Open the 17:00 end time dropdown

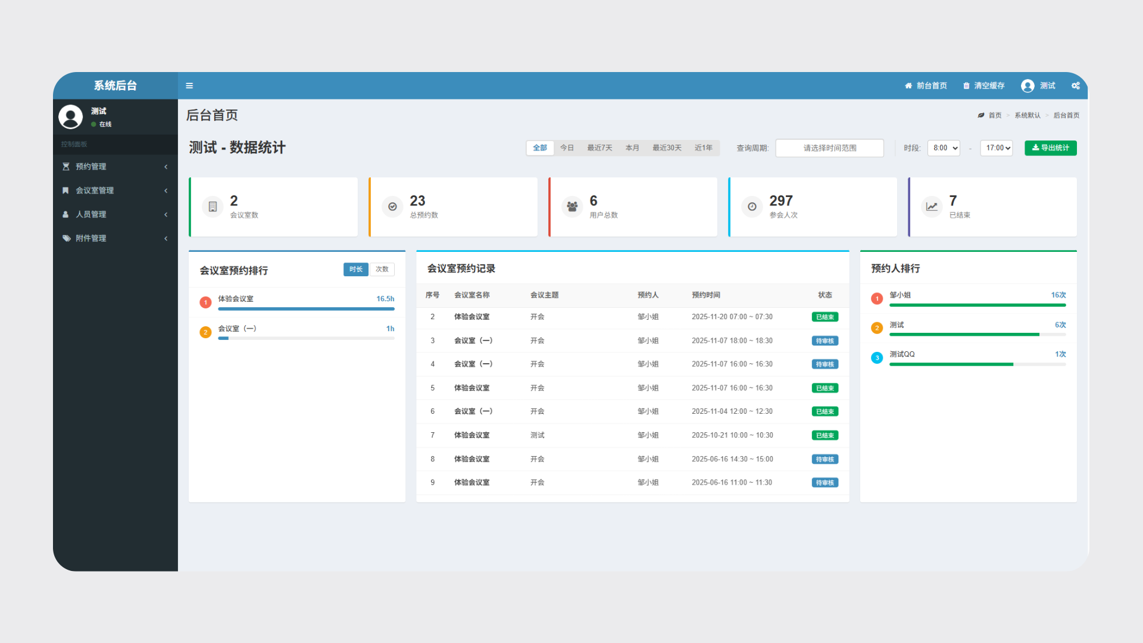coord(997,148)
